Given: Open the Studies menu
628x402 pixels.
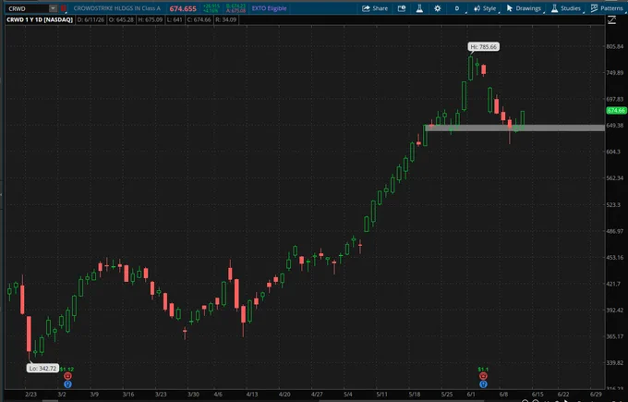Looking at the screenshot, I should click(566, 8).
